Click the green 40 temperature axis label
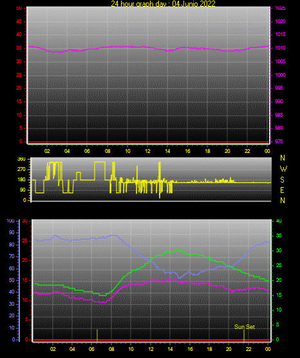300x358 pixels. click(279, 221)
